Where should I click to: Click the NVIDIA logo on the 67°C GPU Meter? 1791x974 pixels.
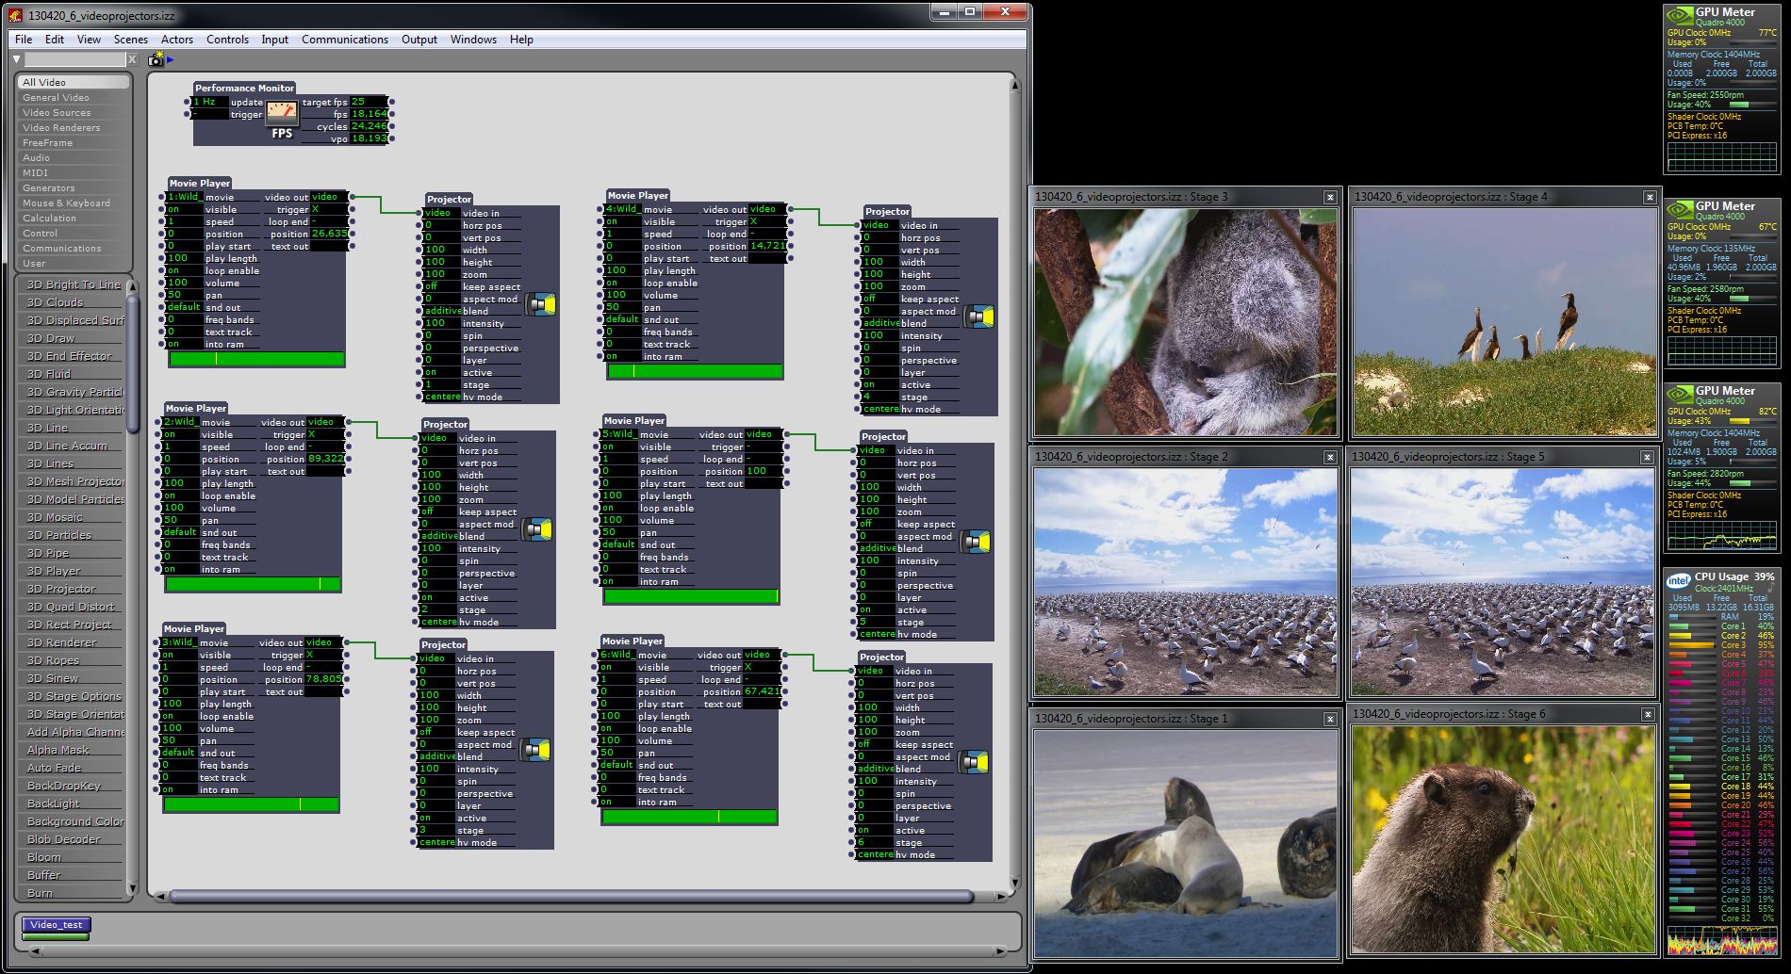(1679, 209)
